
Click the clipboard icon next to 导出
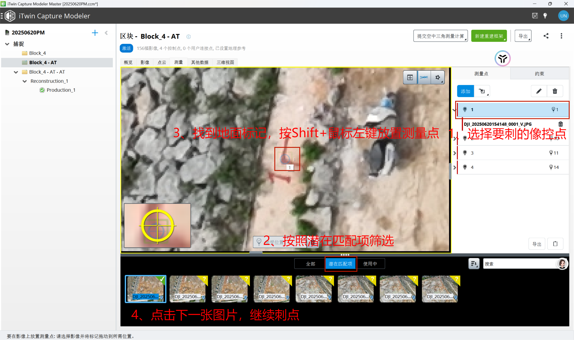click(555, 244)
